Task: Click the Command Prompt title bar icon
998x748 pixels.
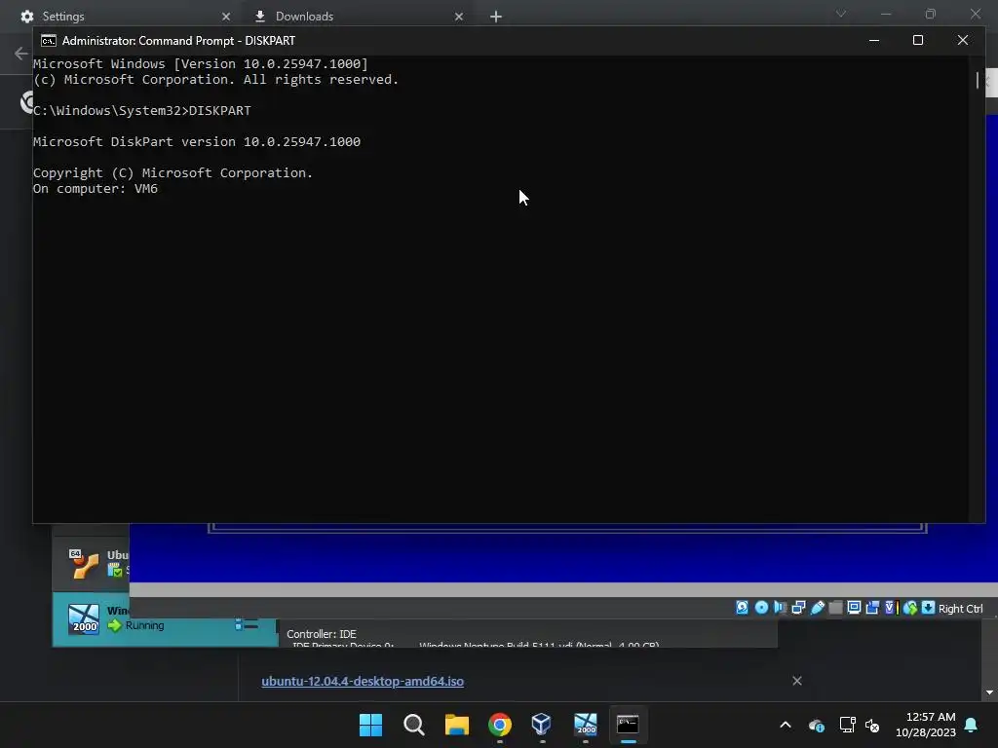Action: coord(49,41)
